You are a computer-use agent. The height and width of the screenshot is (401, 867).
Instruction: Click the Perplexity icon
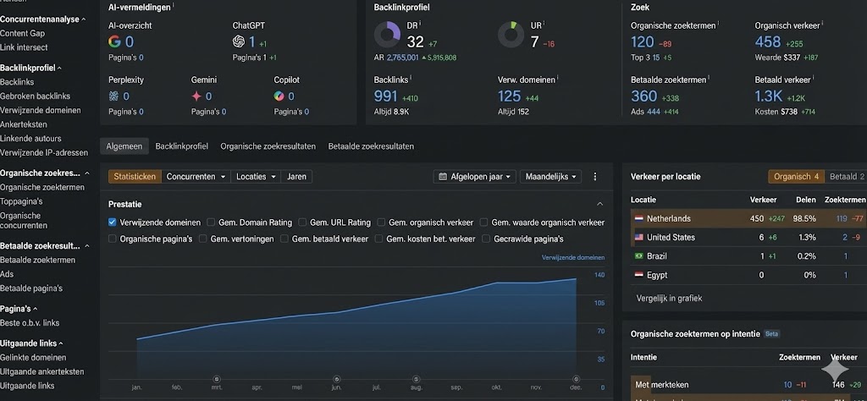(113, 96)
